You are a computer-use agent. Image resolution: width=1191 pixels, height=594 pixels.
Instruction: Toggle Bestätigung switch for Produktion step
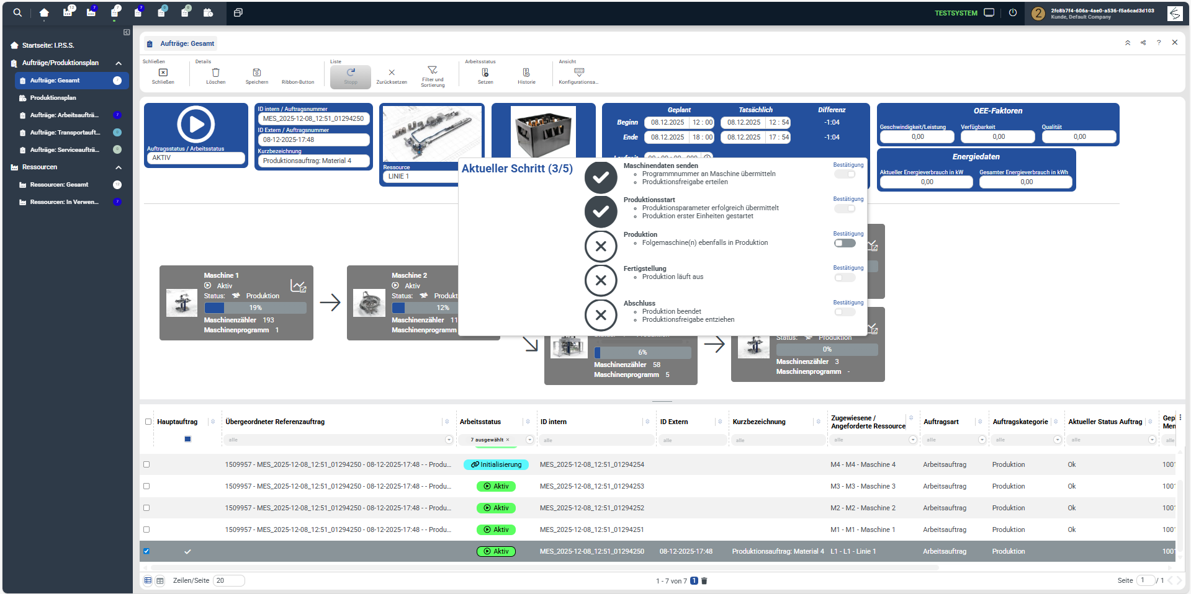[x=845, y=243]
